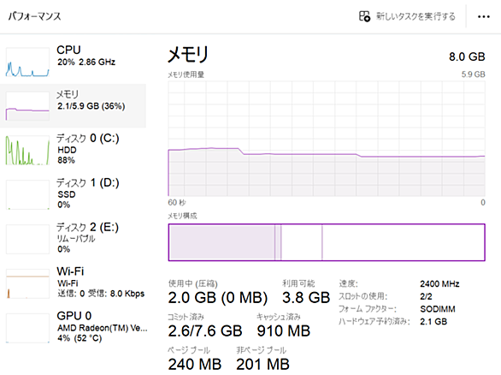Click the パフォーマンス page heading
The height and width of the screenshot is (375, 501).
pos(34,16)
